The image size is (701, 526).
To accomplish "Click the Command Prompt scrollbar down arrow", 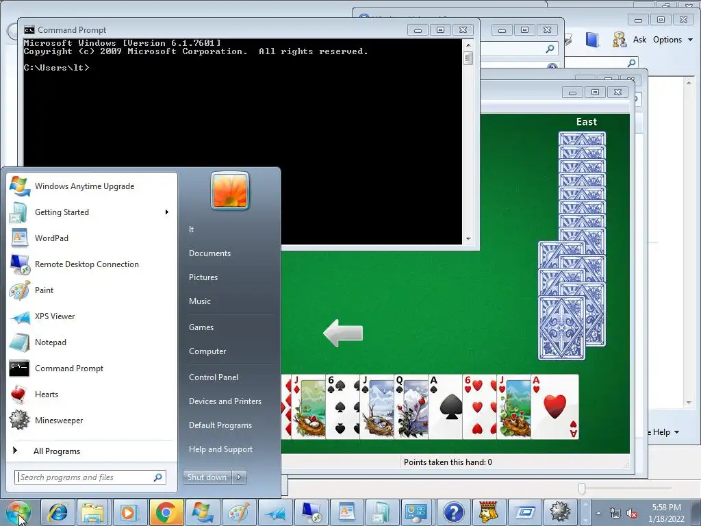I will point(468,239).
